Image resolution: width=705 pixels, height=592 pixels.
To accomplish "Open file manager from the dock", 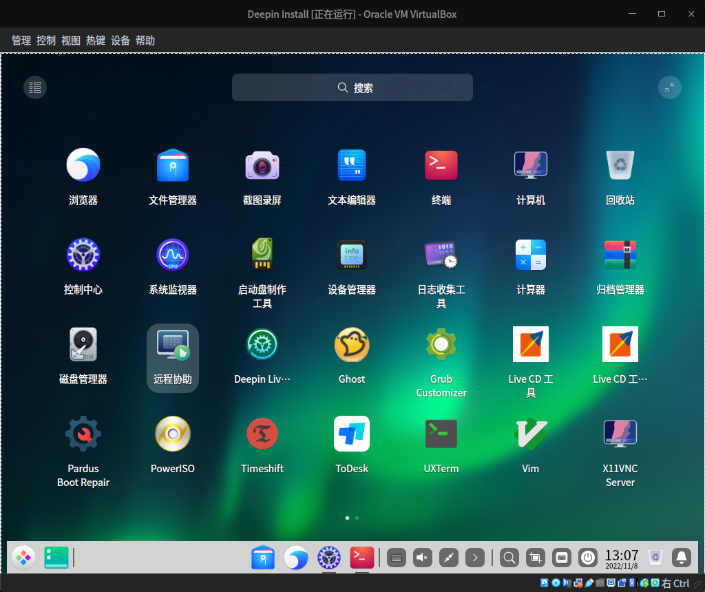I will pos(262,558).
